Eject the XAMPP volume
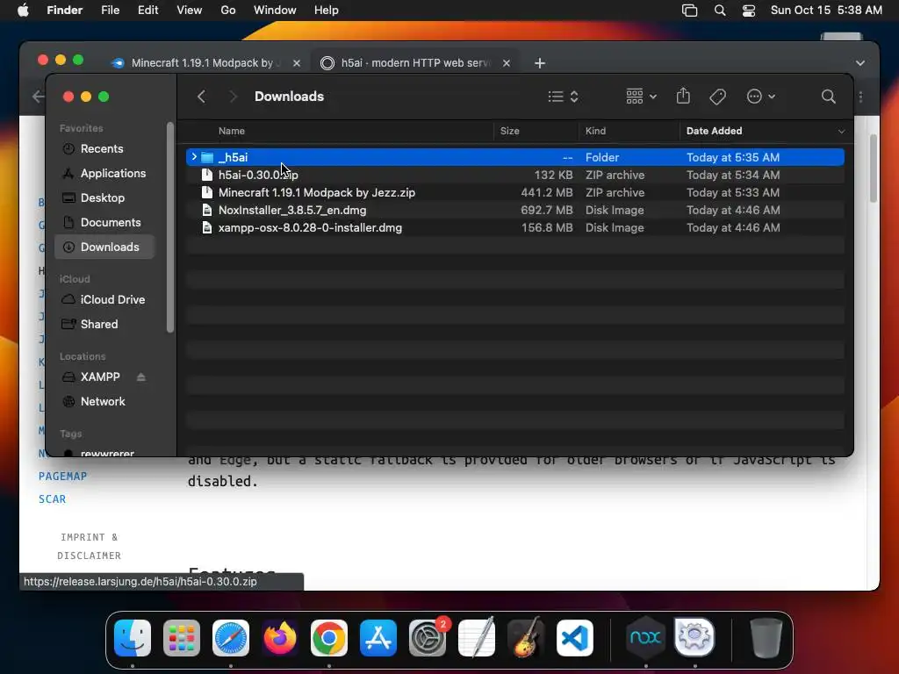This screenshot has width=899, height=674. (x=141, y=377)
